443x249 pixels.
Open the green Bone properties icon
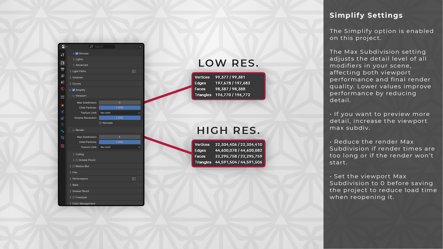coord(63,131)
